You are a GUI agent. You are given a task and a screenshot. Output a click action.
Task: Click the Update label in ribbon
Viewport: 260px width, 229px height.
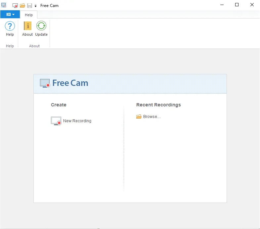tap(41, 34)
